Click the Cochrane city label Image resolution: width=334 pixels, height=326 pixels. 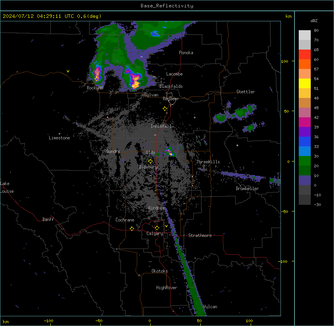125,220
